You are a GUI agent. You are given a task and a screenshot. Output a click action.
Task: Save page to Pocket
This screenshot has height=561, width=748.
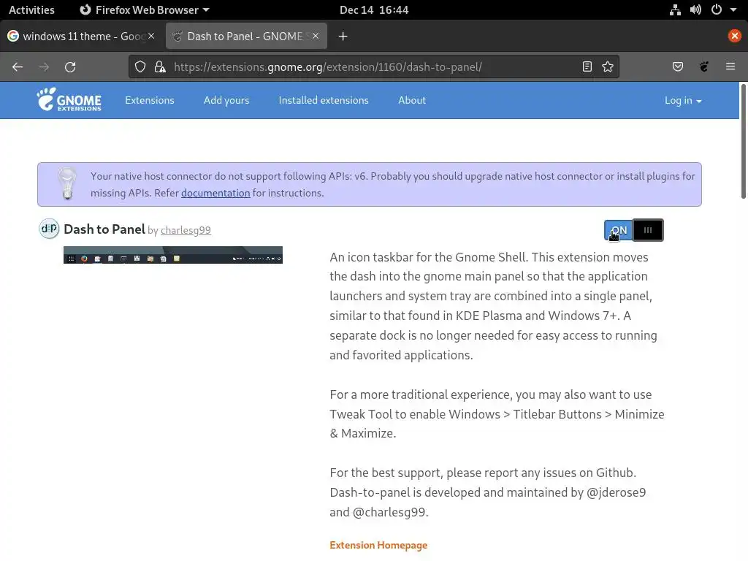coord(677,66)
